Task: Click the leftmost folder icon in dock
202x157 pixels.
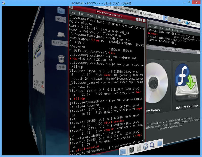Action: tap(123, 152)
